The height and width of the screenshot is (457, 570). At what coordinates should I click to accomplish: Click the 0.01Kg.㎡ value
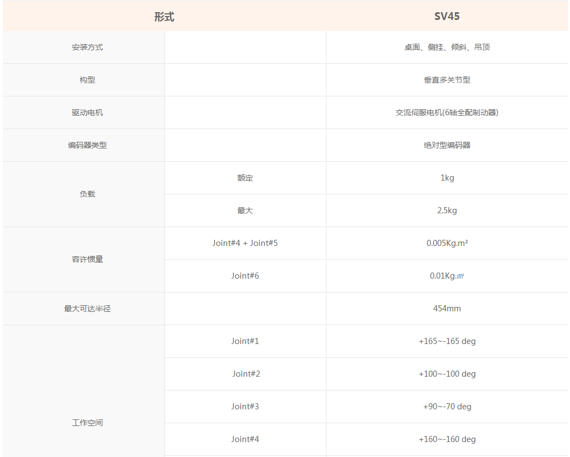(x=447, y=276)
